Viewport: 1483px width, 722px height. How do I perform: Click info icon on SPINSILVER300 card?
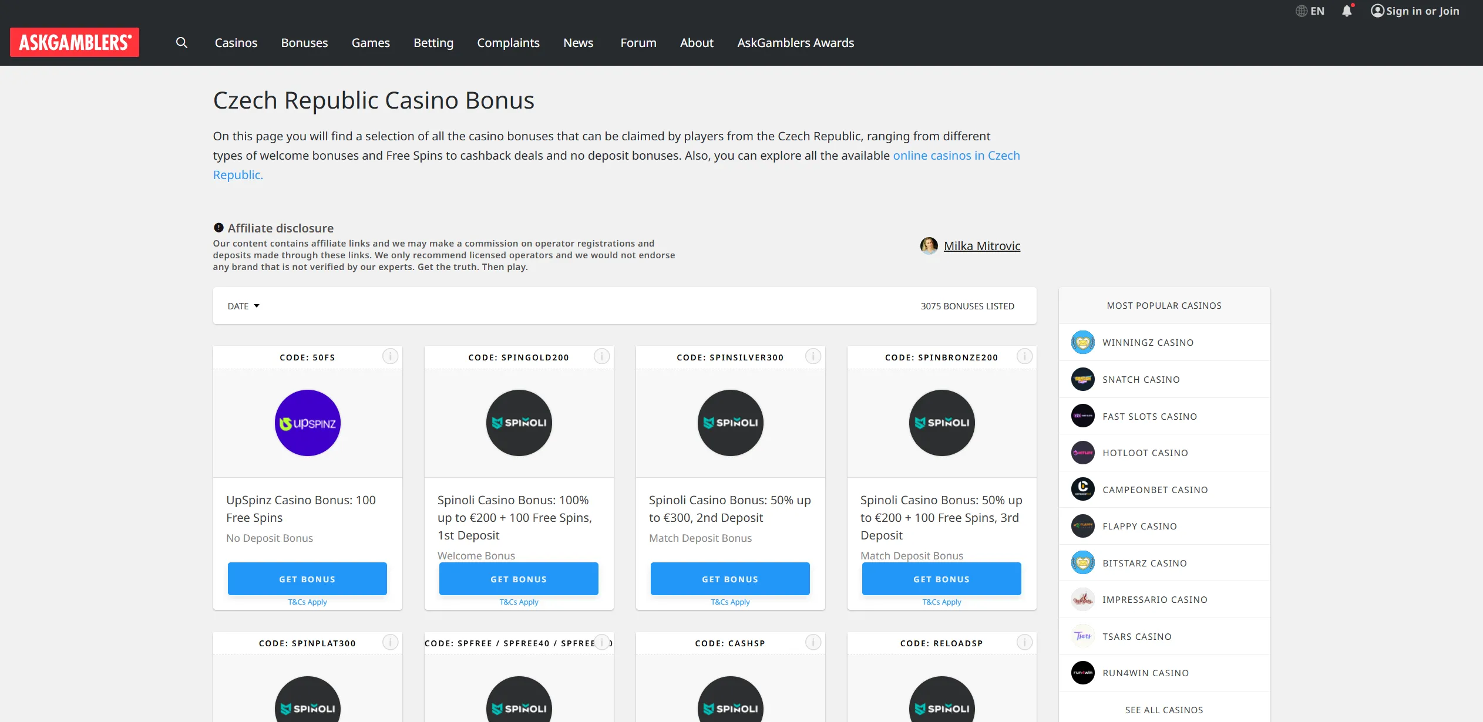click(x=813, y=356)
